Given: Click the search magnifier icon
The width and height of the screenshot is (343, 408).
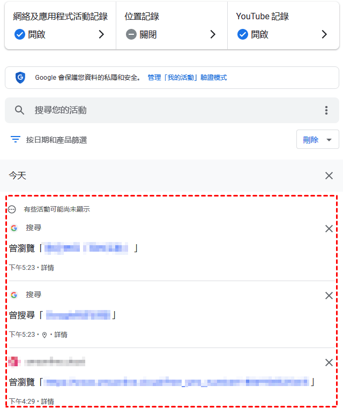Looking at the screenshot, I should 19,110.
